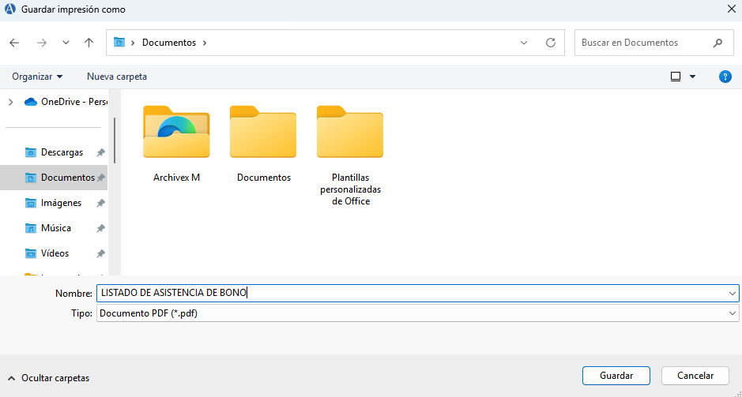The image size is (742, 397).
Task: Expand the Tipo file format dropdown
Action: (x=733, y=313)
